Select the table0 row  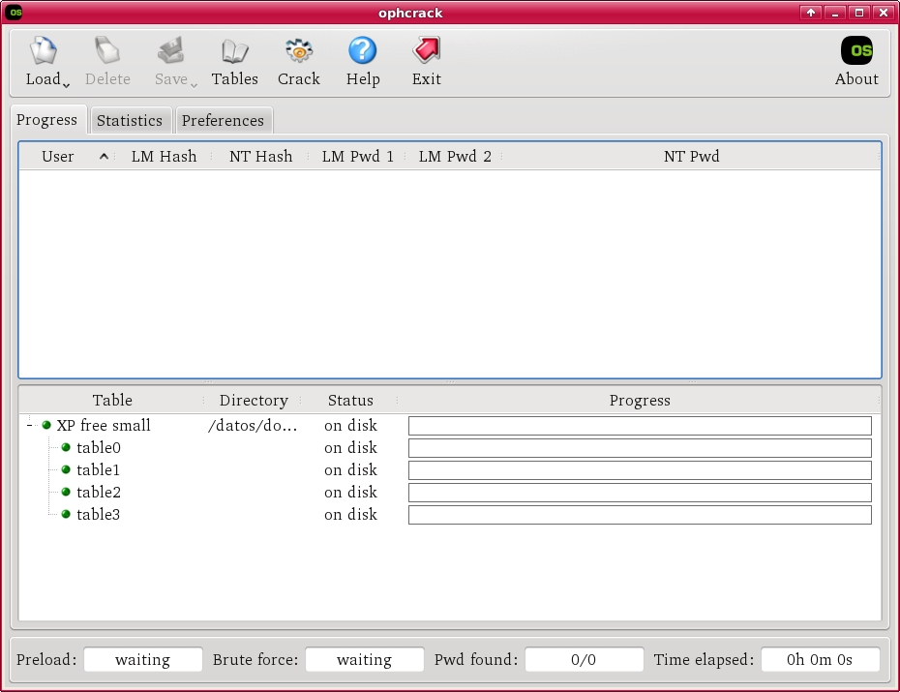450,447
